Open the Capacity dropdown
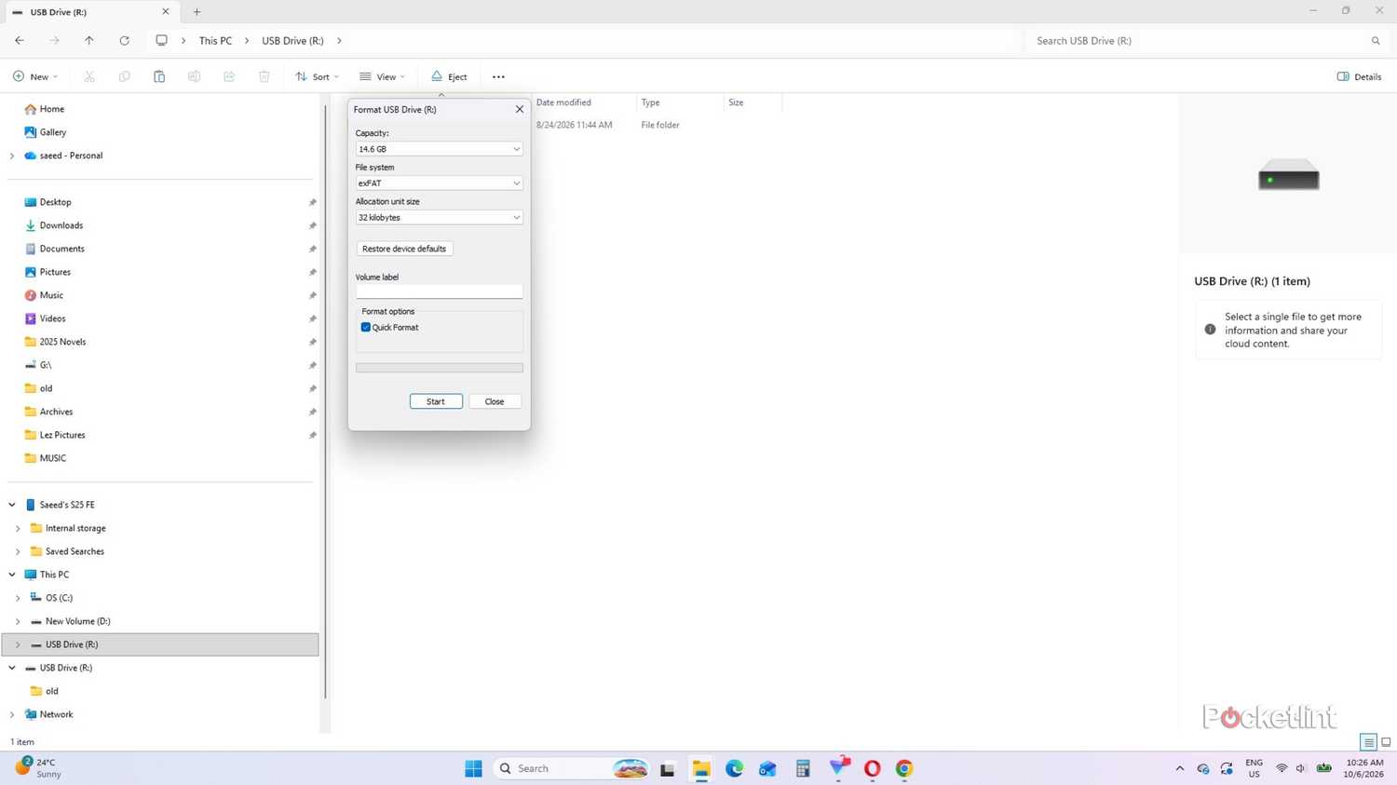Screen dimensions: 1397x785 coord(439,149)
